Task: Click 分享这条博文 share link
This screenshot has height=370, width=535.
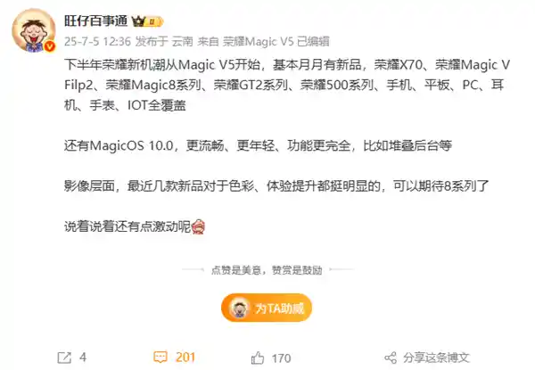Action: click(x=436, y=358)
